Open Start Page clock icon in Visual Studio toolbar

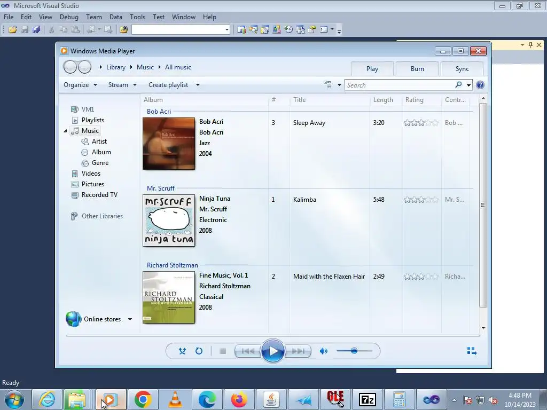(288, 30)
